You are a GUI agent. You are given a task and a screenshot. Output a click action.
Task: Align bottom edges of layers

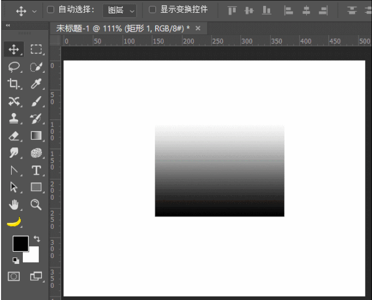[x=267, y=10]
